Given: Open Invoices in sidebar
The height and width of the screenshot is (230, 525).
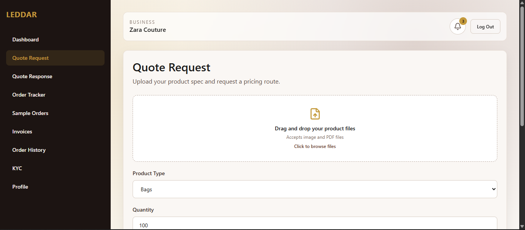Looking at the screenshot, I should click(55, 131).
